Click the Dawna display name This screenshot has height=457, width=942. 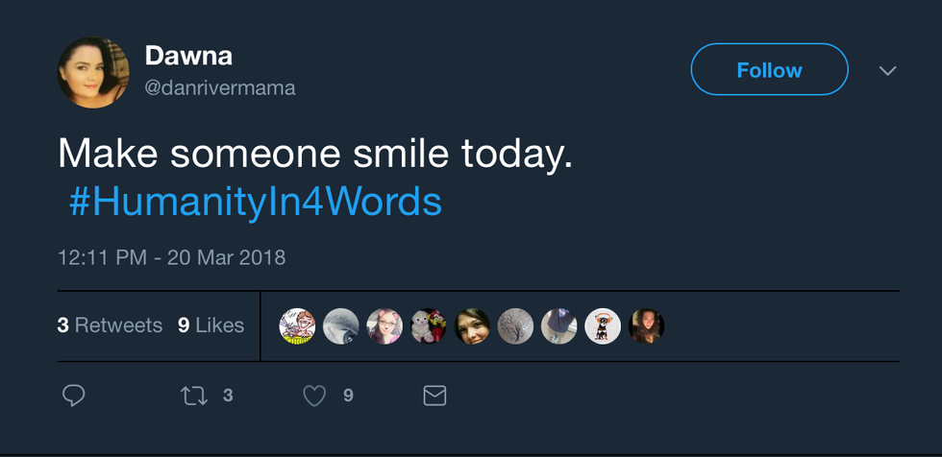point(188,56)
